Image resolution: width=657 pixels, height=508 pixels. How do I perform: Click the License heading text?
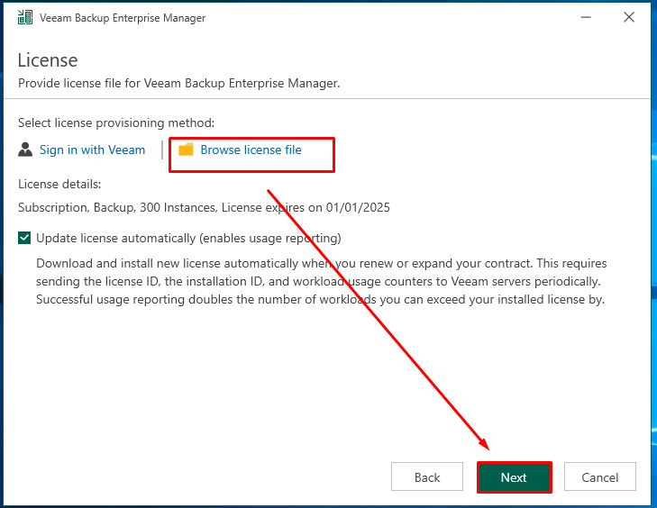[x=48, y=60]
